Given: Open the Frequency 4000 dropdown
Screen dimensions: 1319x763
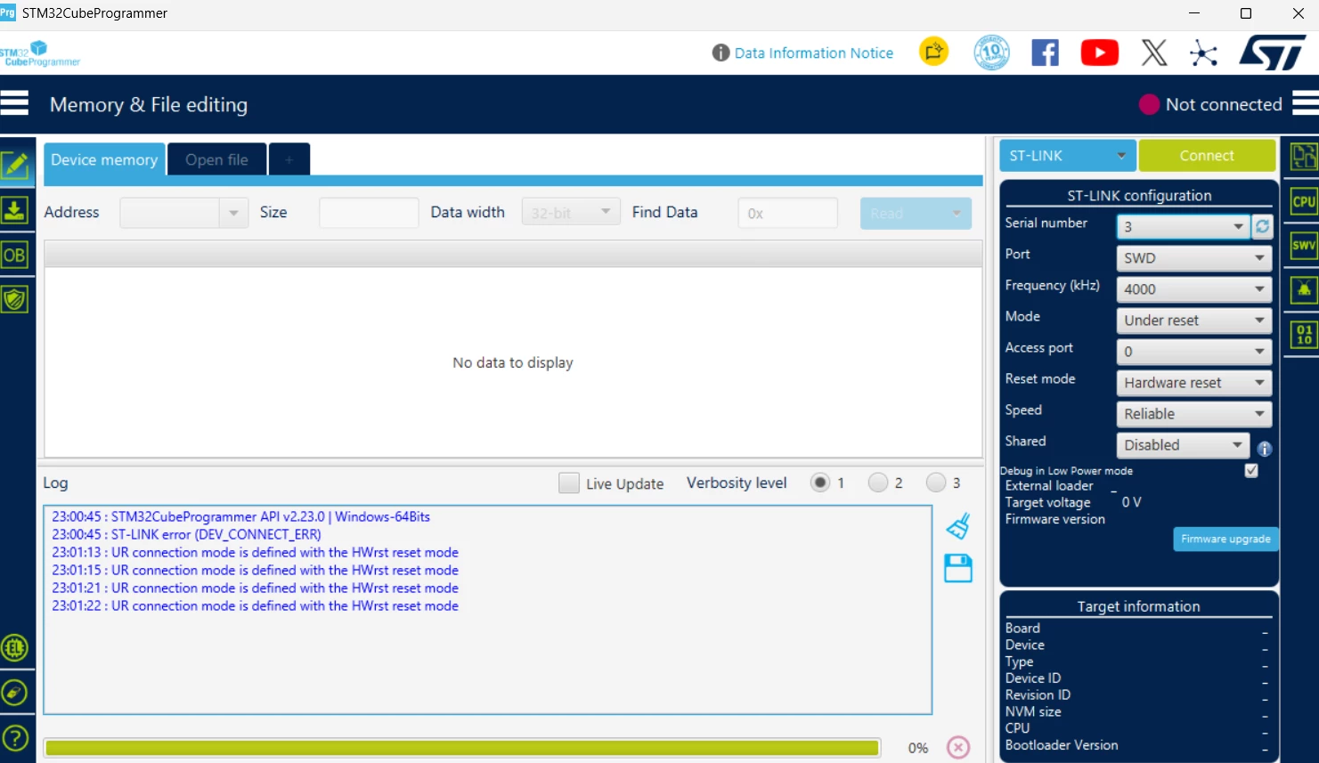Looking at the screenshot, I should [x=1193, y=289].
